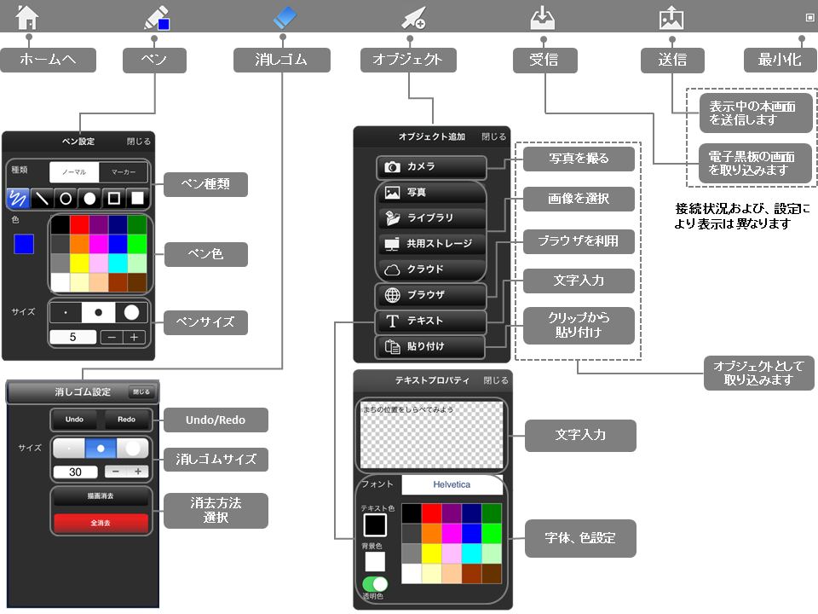This screenshot has height=614, width=818.
Task: Open the Add Object tool icon
Action: 413,18
